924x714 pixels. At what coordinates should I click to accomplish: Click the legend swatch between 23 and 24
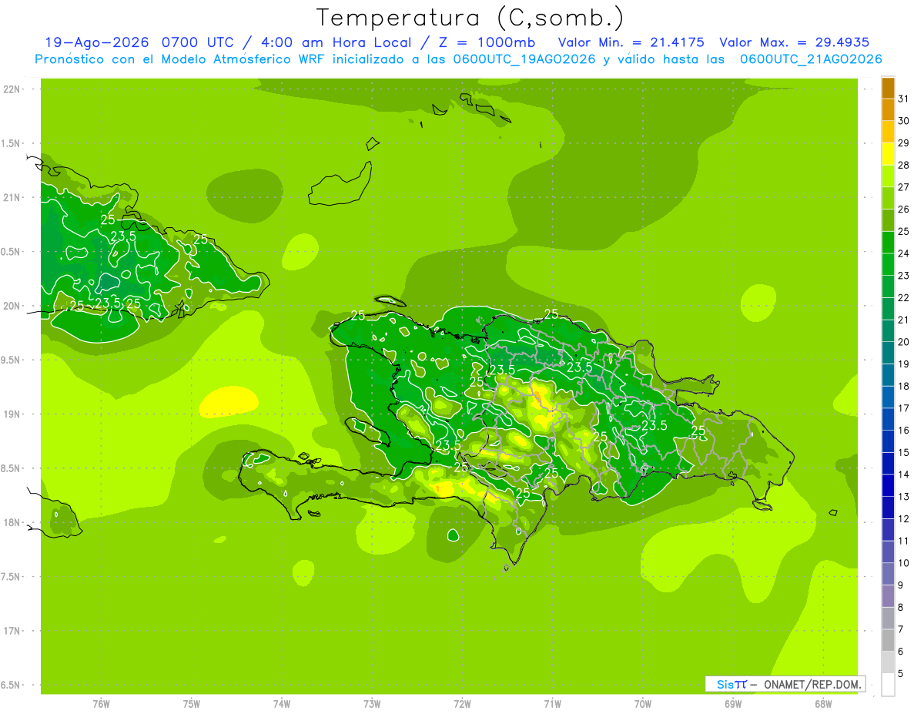(x=888, y=264)
